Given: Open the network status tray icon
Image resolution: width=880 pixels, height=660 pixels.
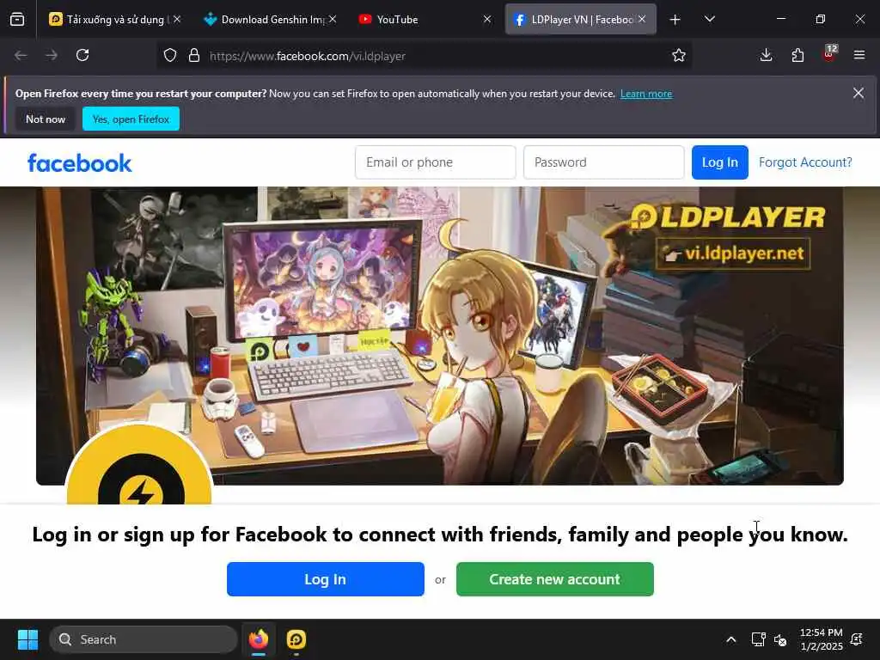Looking at the screenshot, I should (758, 639).
